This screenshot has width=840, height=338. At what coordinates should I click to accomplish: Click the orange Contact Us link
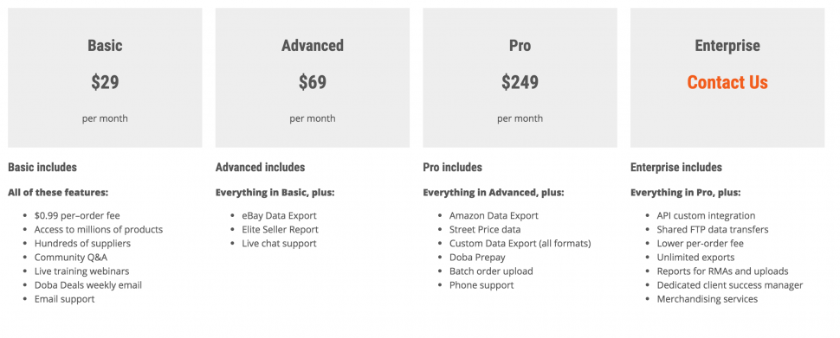coord(727,82)
